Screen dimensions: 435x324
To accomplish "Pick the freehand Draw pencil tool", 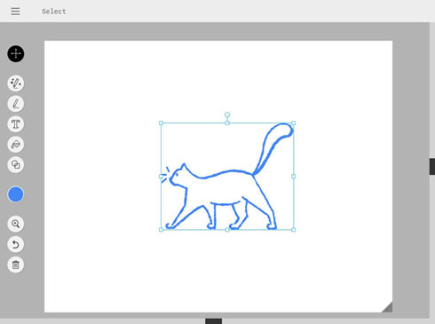I will tap(16, 104).
